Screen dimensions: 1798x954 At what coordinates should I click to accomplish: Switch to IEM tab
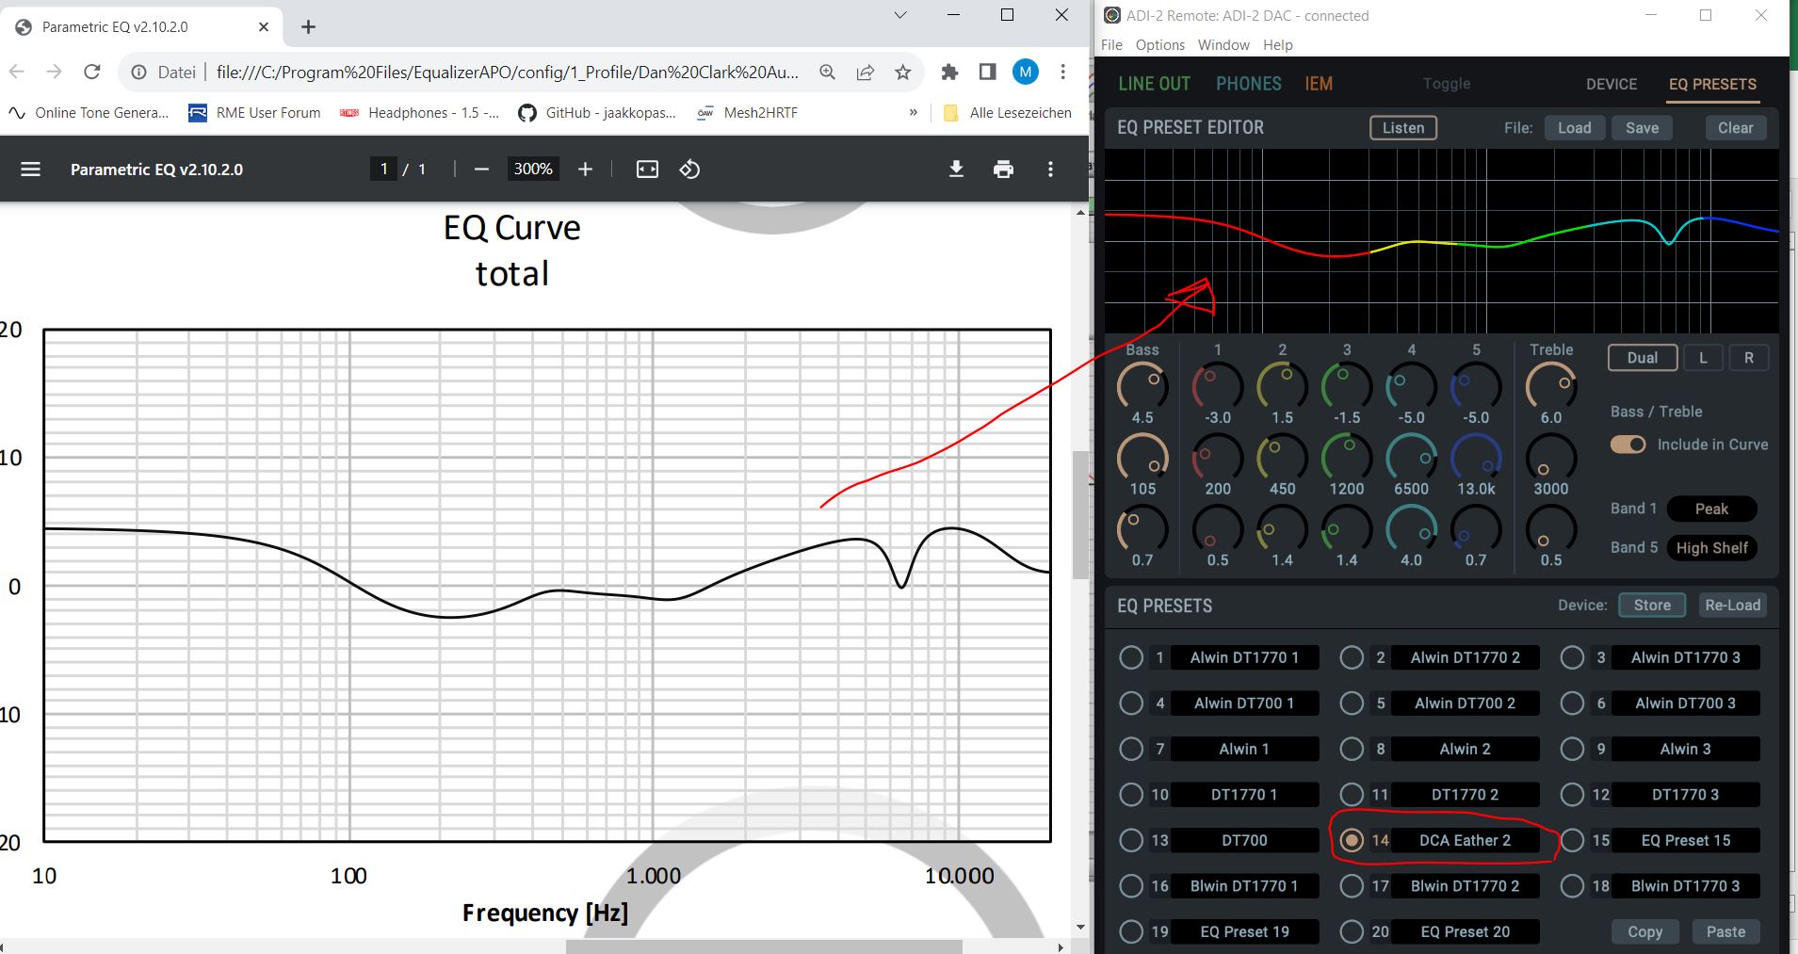pyautogui.click(x=1319, y=84)
